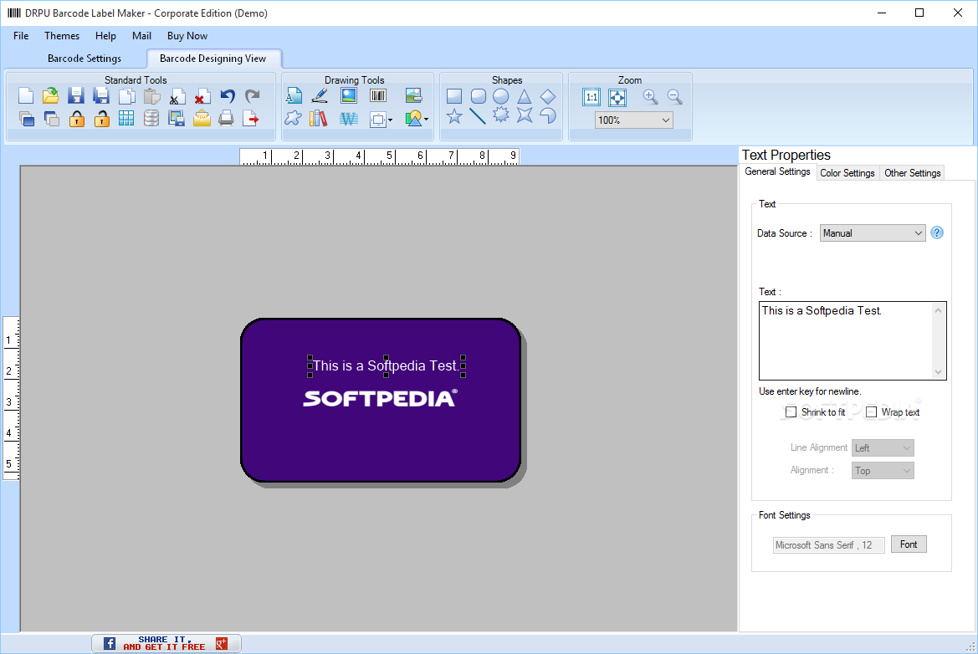Click the Save As double-disk icon
The width and height of the screenshot is (978, 654).
coord(100,96)
